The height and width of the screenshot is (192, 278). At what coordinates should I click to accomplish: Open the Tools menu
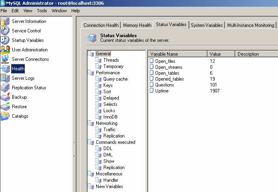point(42,11)
